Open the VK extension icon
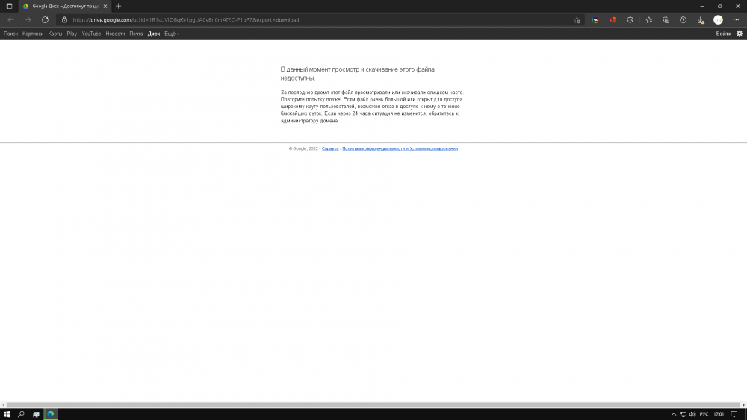The width and height of the screenshot is (747, 420). 595,20
